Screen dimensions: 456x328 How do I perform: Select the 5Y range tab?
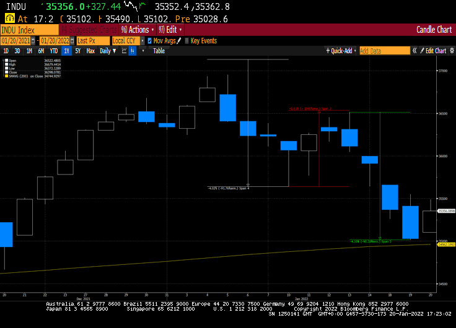pos(77,51)
